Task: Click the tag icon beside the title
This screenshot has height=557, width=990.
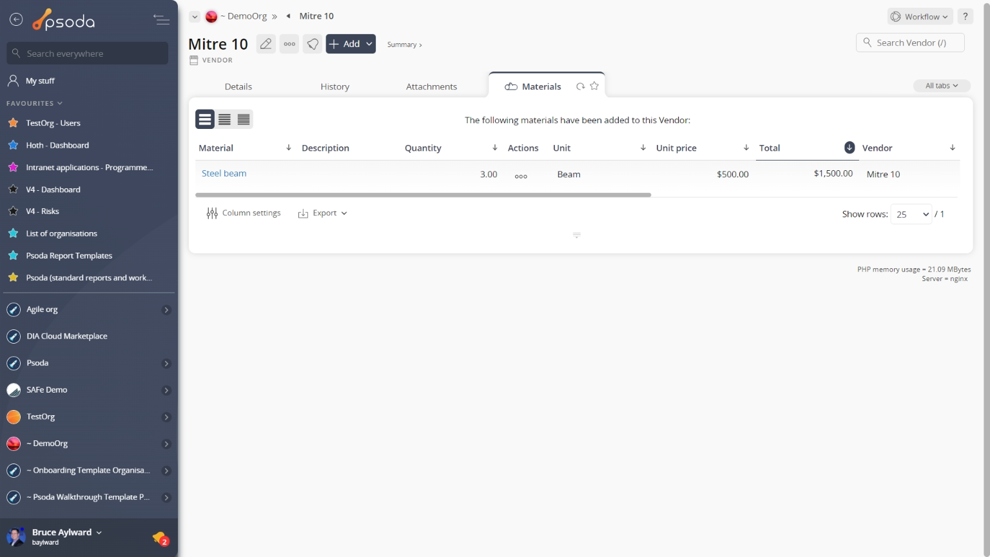Action: (313, 44)
